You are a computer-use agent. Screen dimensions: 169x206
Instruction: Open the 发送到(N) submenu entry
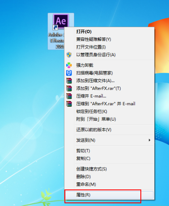(109, 140)
